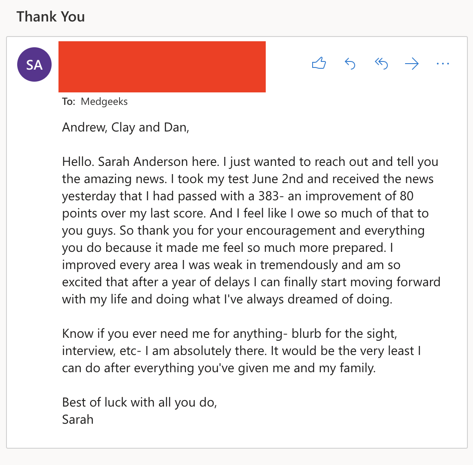473x465 pixels.
Task: Forward this Thank You message
Action: (x=412, y=64)
